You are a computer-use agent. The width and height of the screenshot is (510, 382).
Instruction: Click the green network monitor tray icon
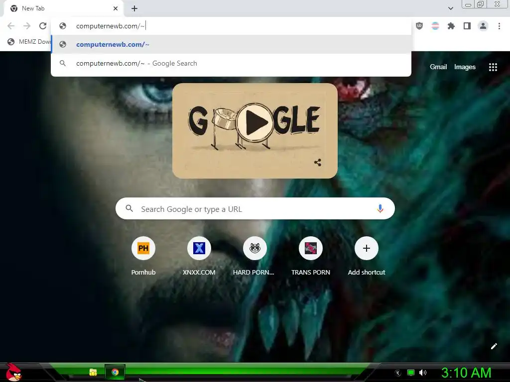411,373
